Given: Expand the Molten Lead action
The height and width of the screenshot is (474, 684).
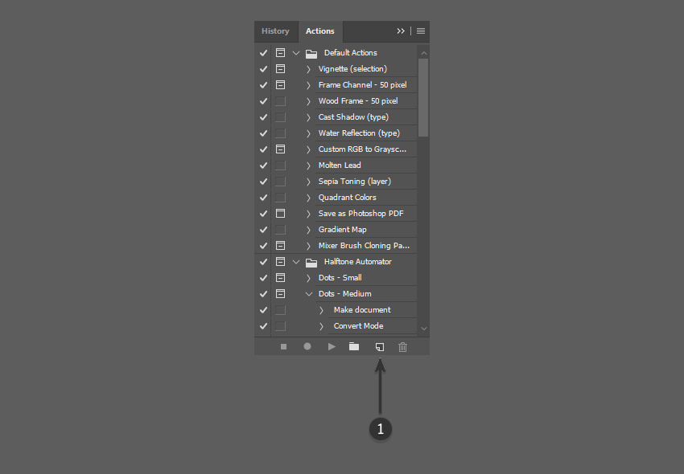Looking at the screenshot, I should (308, 165).
